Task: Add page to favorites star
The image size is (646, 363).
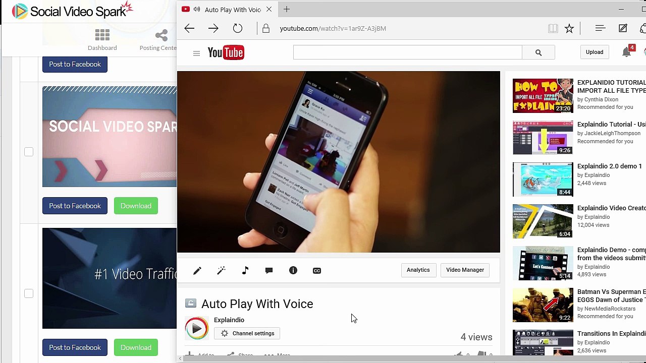Action: (x=569, y=29)
